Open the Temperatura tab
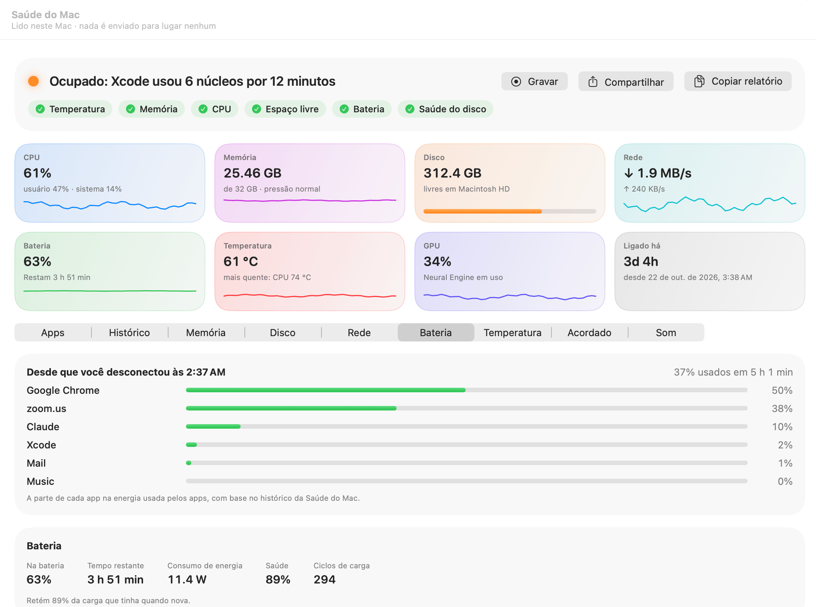 point(512,333)
